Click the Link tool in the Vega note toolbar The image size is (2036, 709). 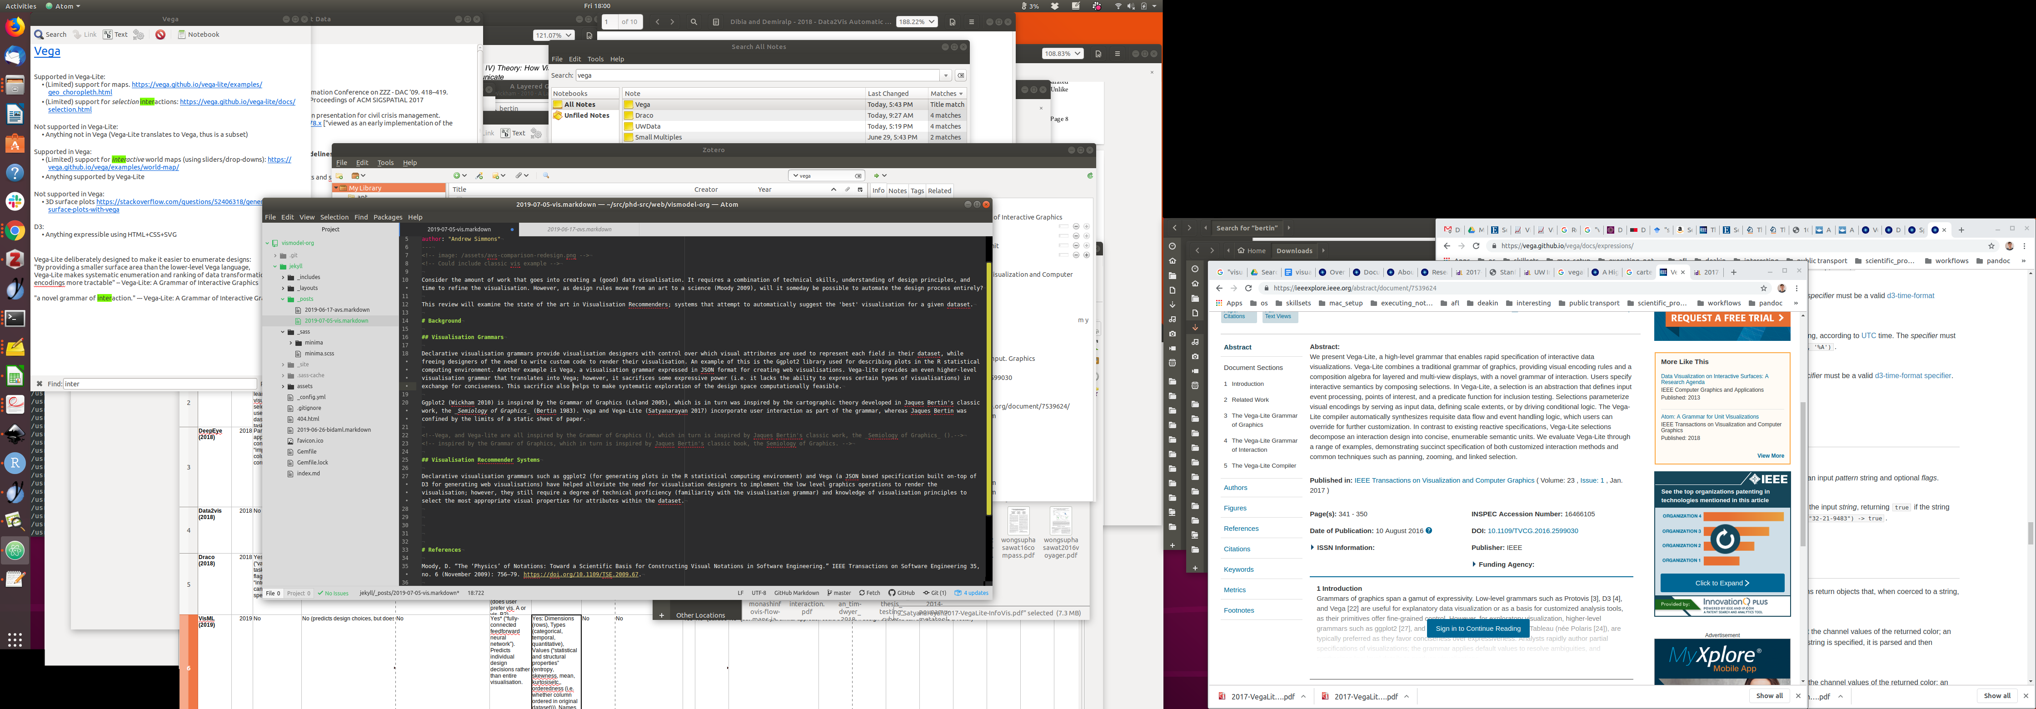pyautogui.click(x=85, y=35)
